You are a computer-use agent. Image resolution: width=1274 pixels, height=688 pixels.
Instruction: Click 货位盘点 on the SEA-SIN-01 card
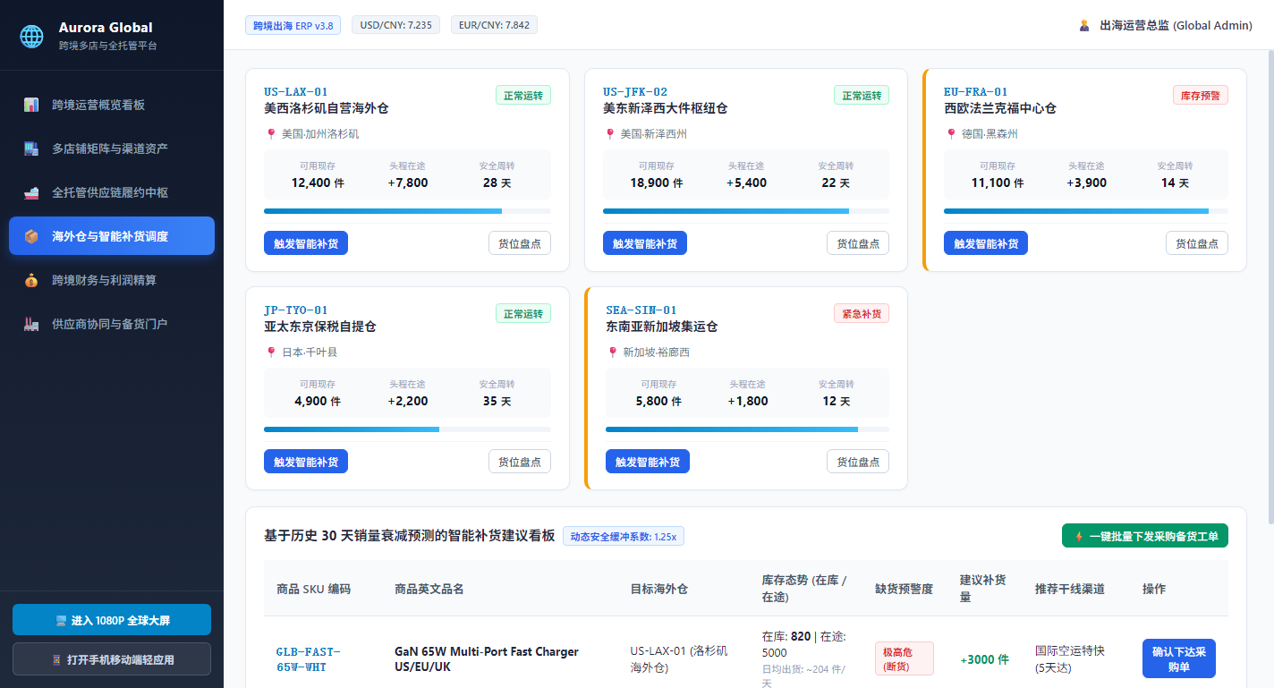coord(858,462)
